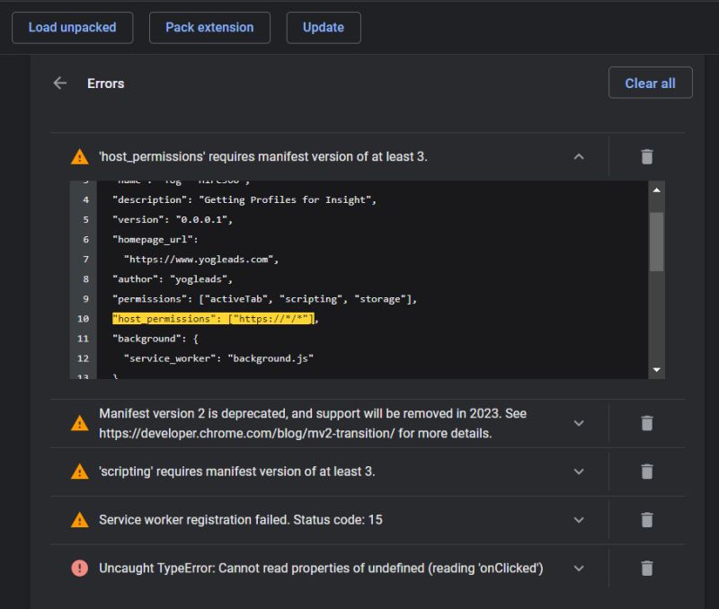Click the Pack extension button
The width and height of the screenshot is (719, 609).
(x=209, y=27)
